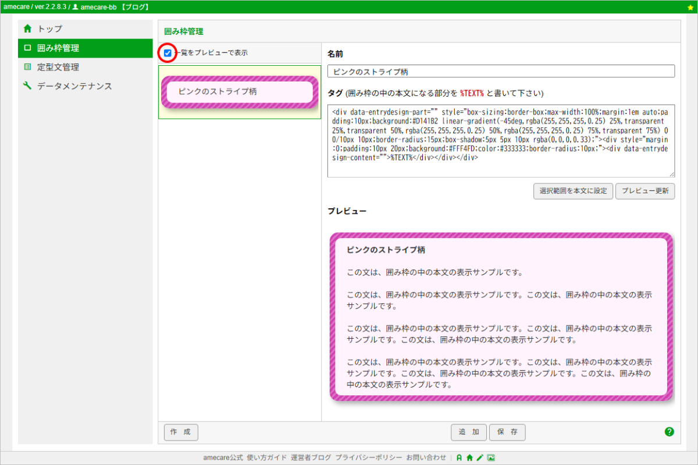This screenshot has width=698, height=465.
Task: Click the list icon for 定型文管理
Action: (27, 67)
